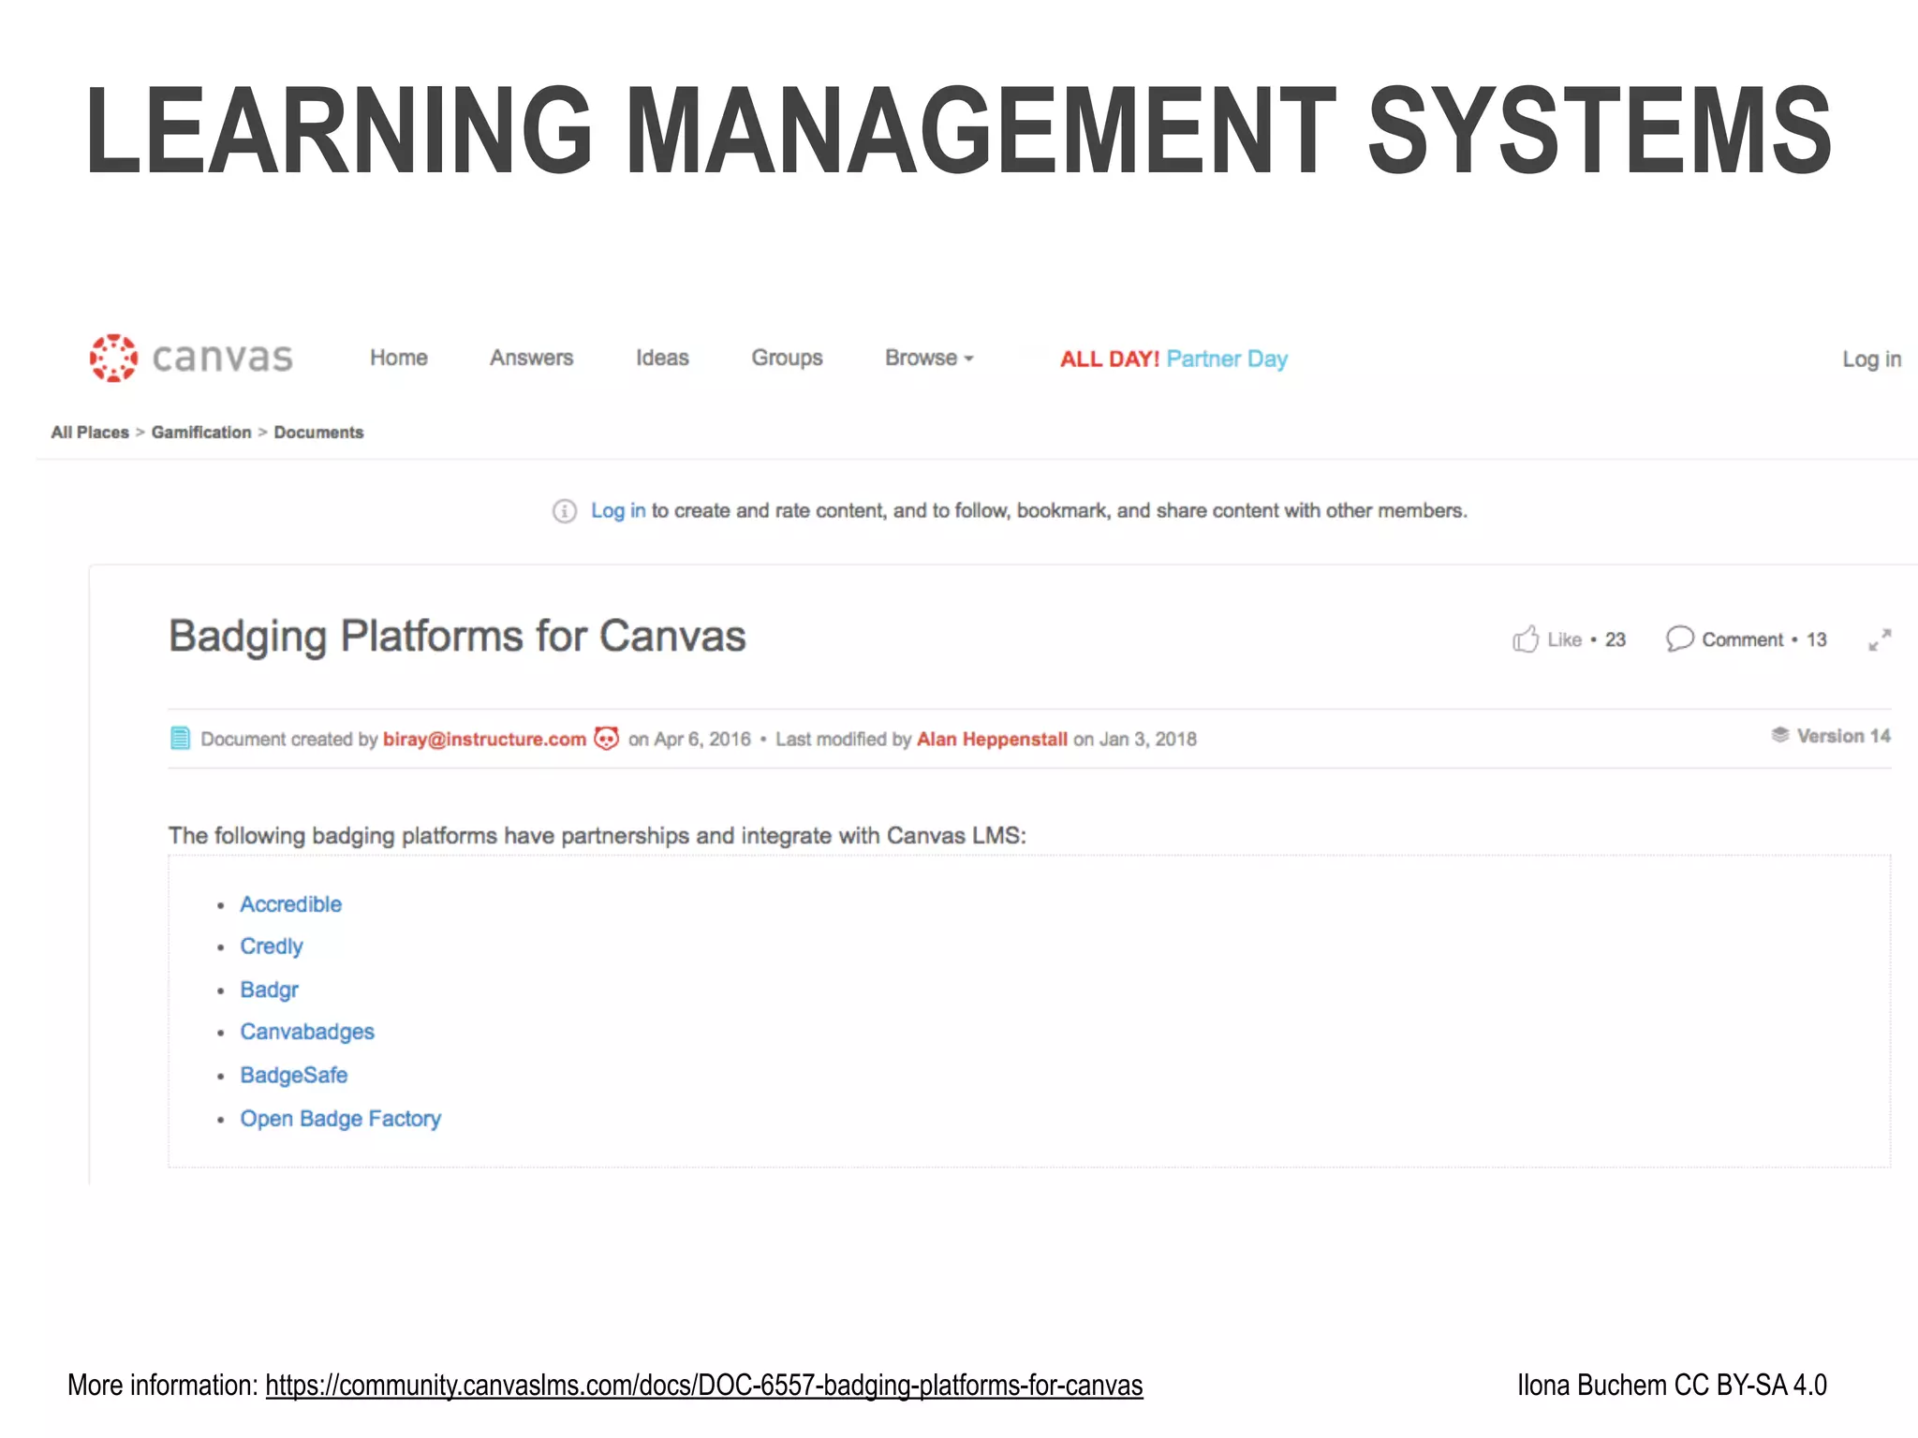Open the Answers menu item
The height and width of the screenshot is (1438, 1918).
tap(531, 358)
